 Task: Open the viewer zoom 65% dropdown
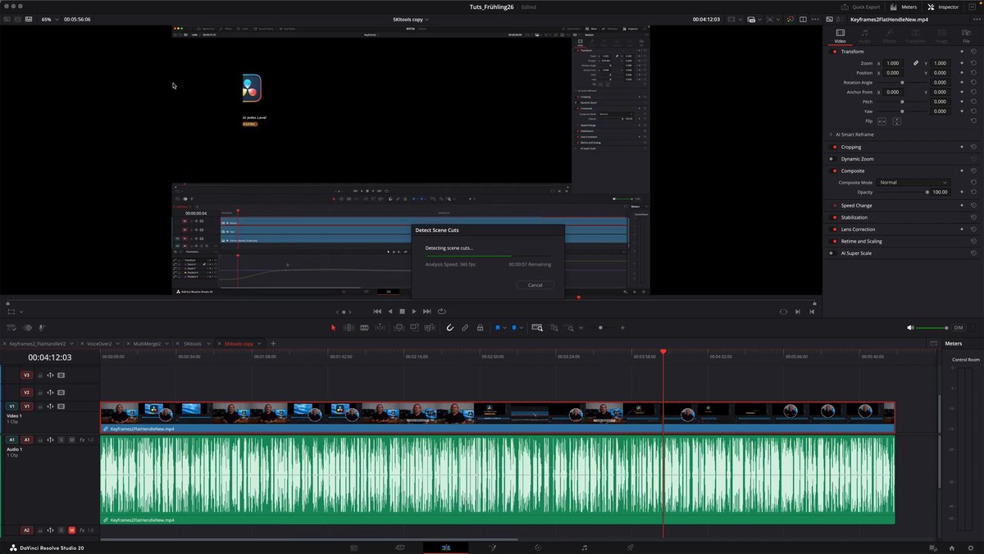[x=49, y=19]
